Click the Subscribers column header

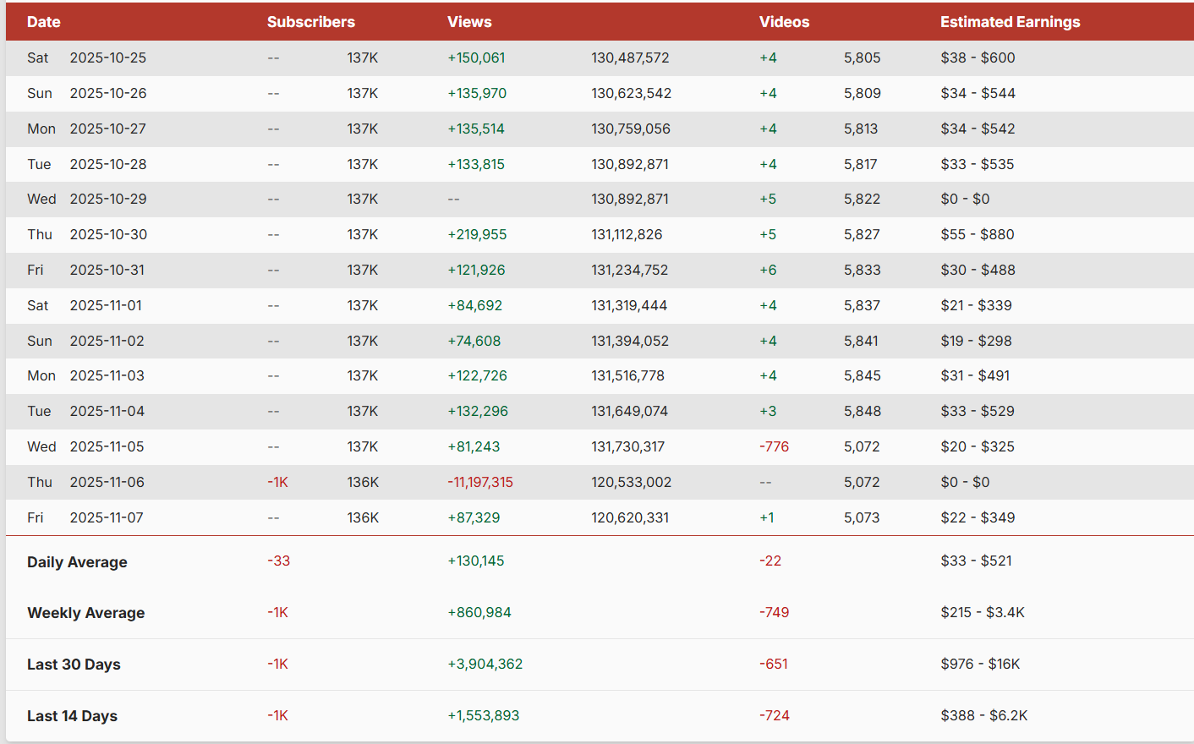[x=310, y=22]
